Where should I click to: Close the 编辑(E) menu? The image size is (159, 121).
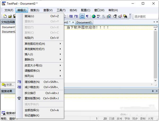pyautogui.click(x=22, y=10)
